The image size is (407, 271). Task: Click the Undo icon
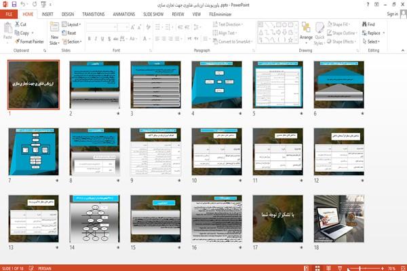coord(23,4)
